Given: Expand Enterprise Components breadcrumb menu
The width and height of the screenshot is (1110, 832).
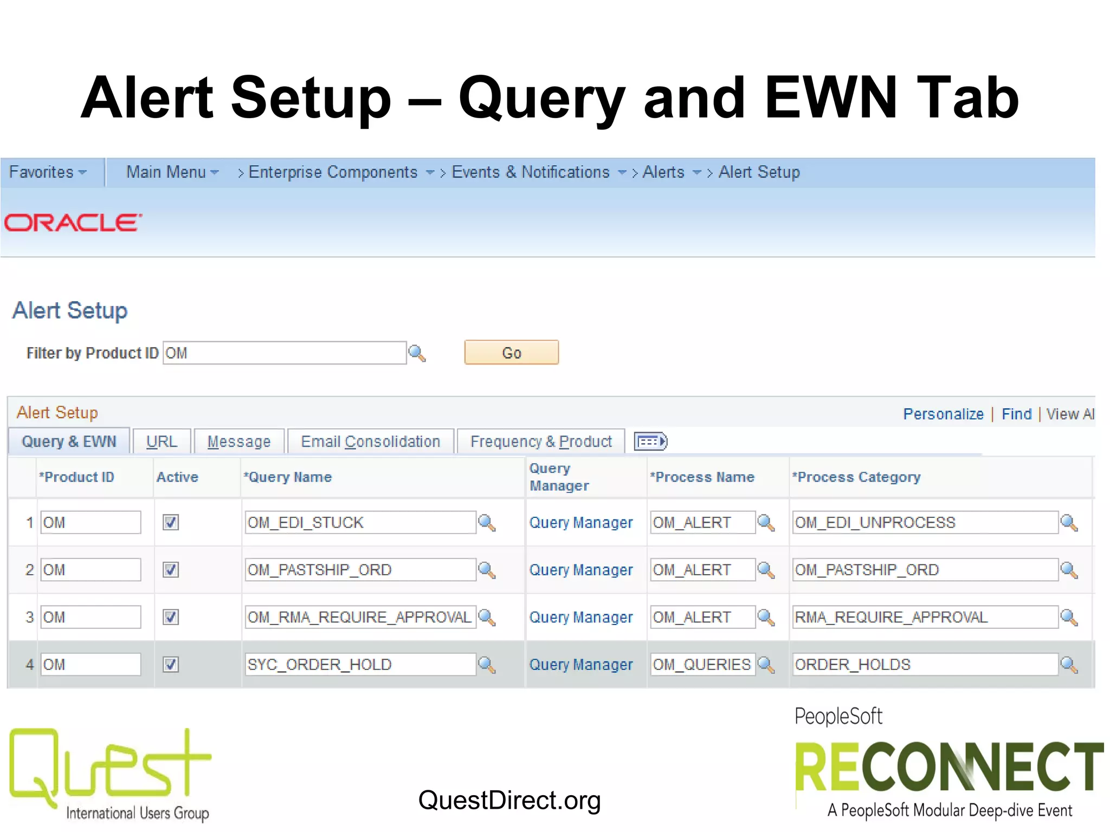Looking at the screenshot, I should 430,172.
